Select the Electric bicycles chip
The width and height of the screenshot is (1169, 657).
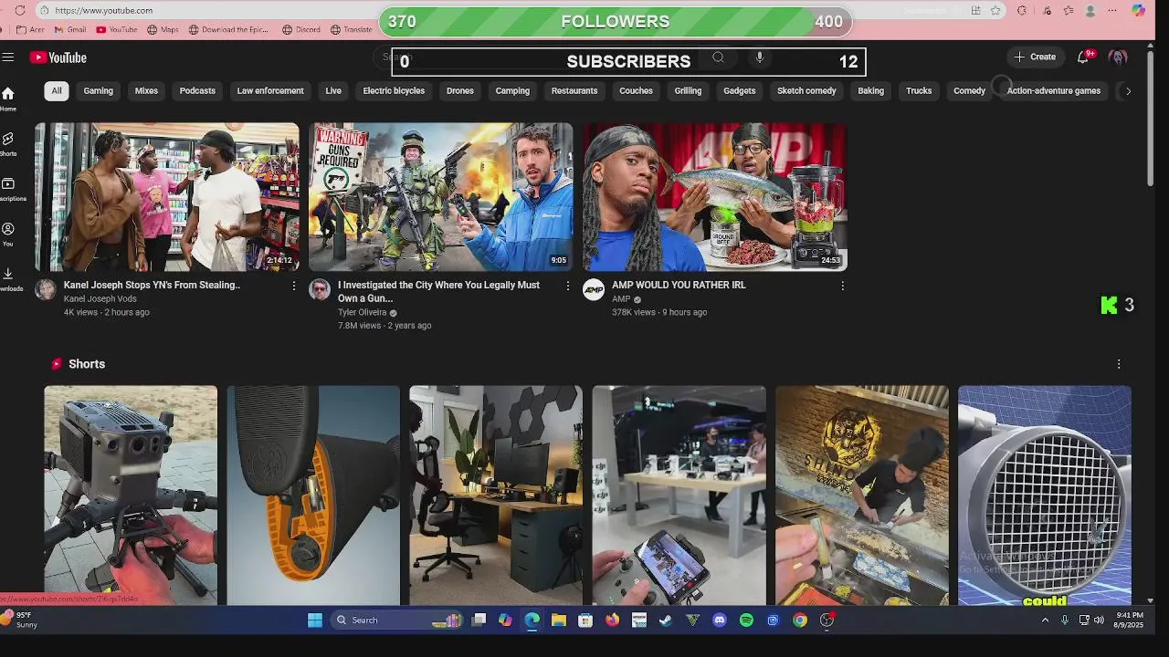394,90
